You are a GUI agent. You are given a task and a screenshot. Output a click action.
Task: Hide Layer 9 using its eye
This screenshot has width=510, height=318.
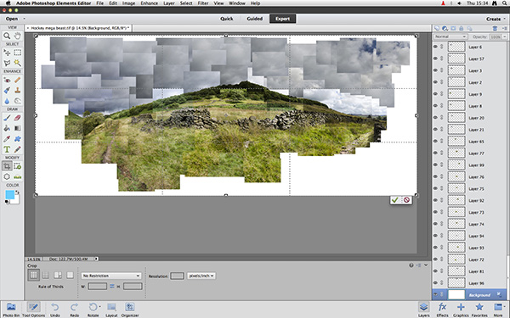pyautogui.click(x=435, y=94)
